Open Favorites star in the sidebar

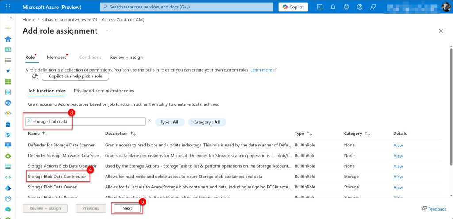tap(8, 70)
